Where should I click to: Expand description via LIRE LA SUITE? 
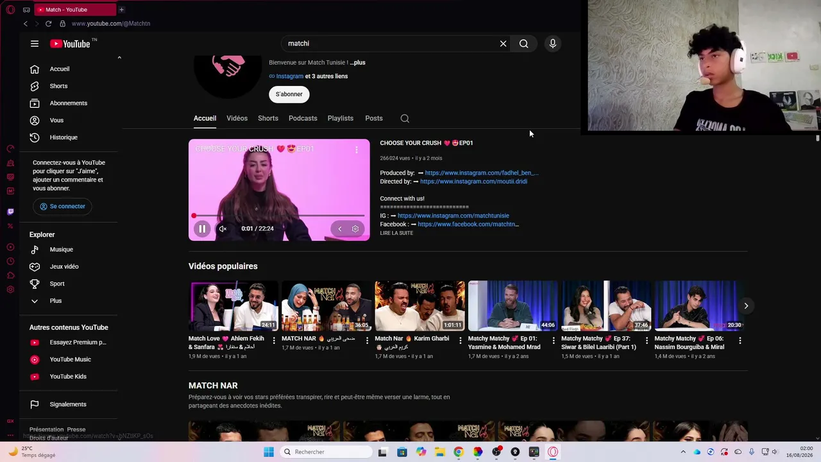tap(396, 233)
